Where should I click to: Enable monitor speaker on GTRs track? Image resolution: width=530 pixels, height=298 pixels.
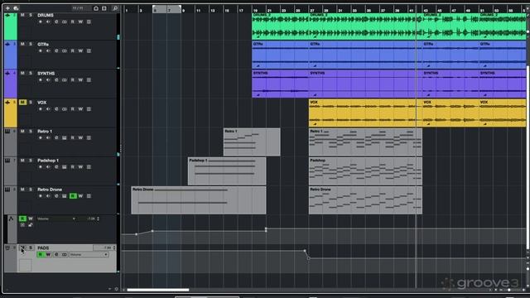48,51
